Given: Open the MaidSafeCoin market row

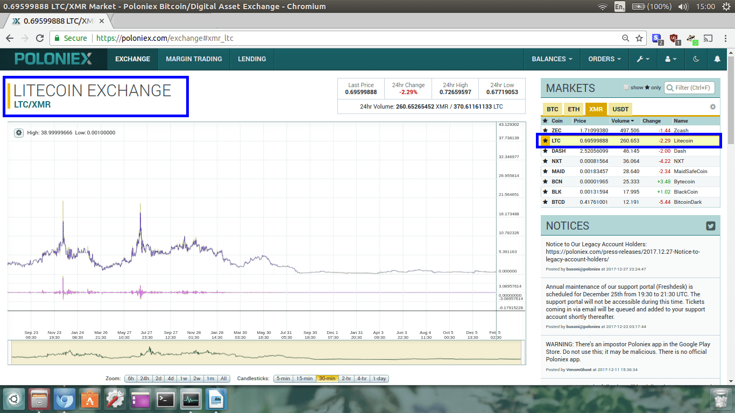Looking at the screenshot, I should tap(631, 172).
